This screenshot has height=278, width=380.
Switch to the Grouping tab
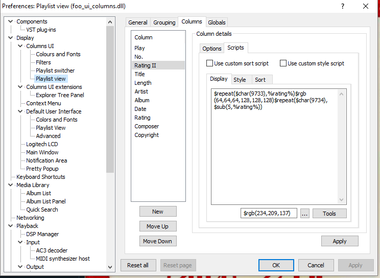coord(164,22)
